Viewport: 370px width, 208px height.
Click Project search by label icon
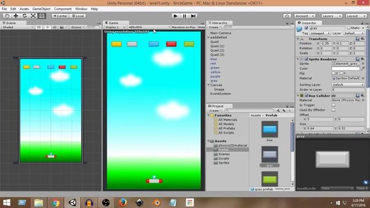pyautogui.click(x=284, y=110)
